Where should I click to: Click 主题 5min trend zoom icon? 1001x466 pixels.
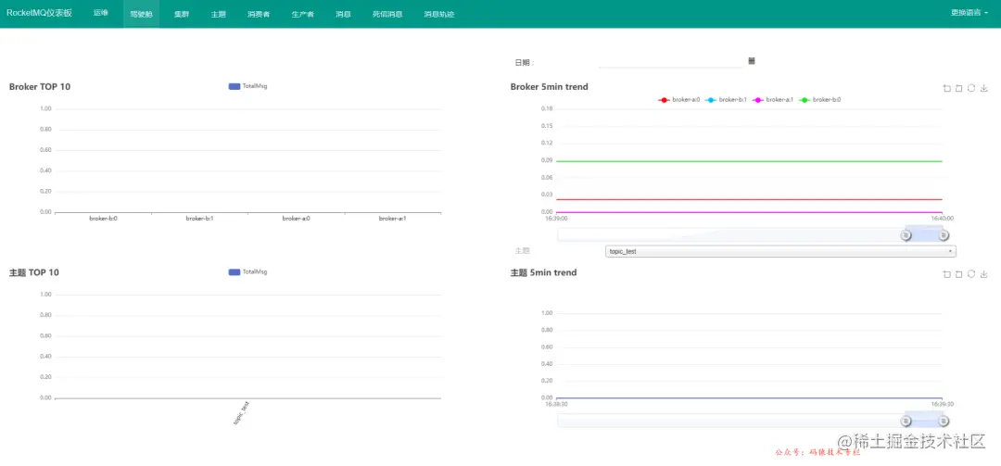click(x=946, y=274)
